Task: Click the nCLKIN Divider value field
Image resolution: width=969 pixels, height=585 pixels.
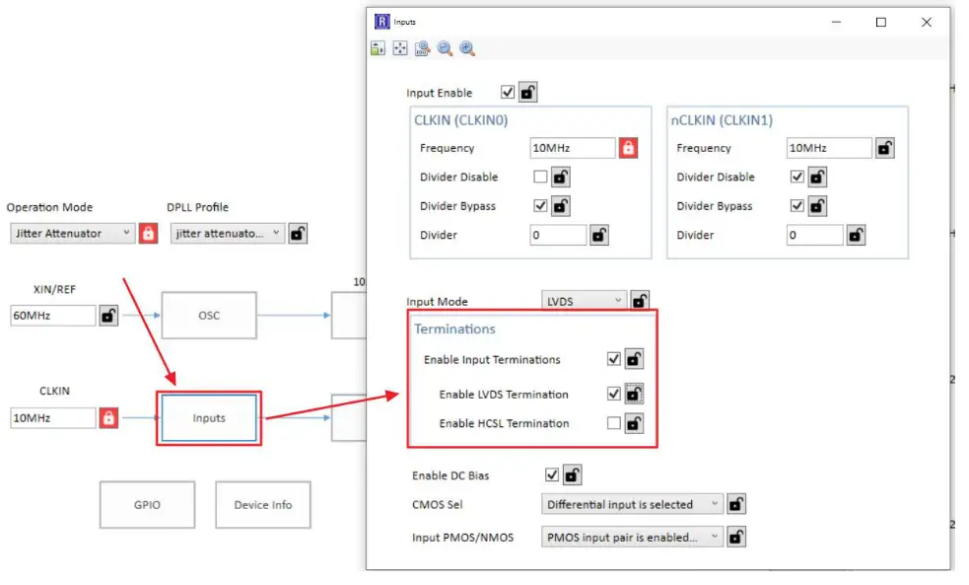Action: tap(814, 235)
